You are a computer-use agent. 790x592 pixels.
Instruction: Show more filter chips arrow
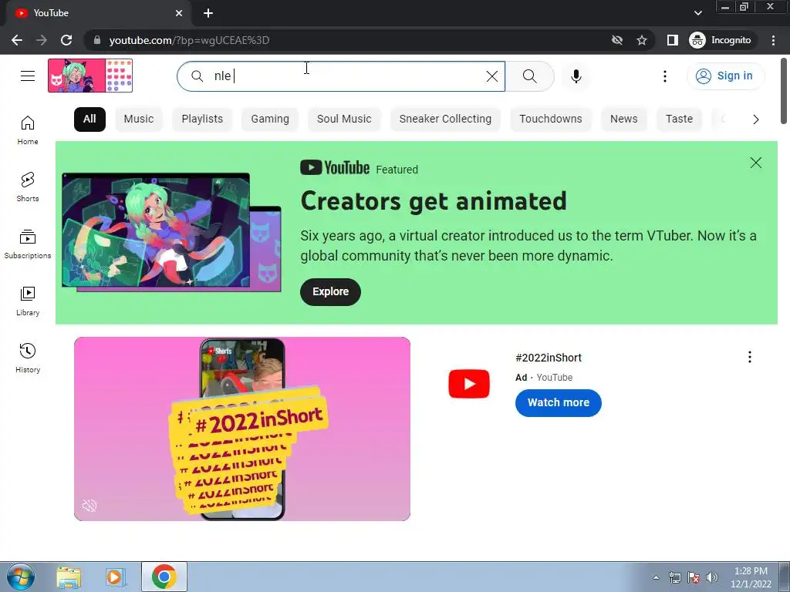(755, 119)
